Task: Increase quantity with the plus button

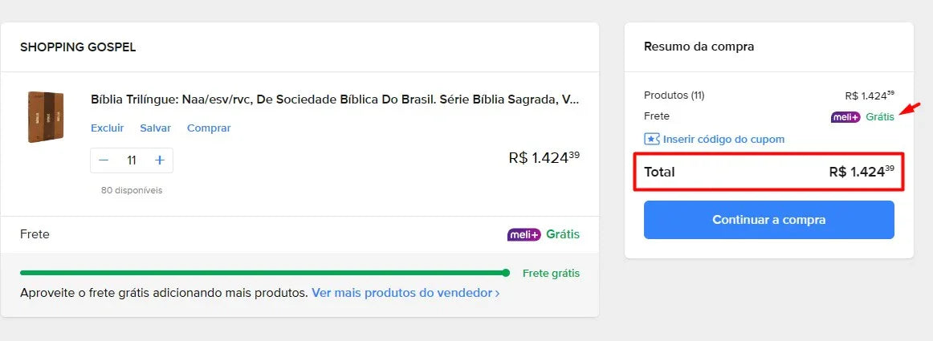Action: pyautogui.click(x=160, y=160)
